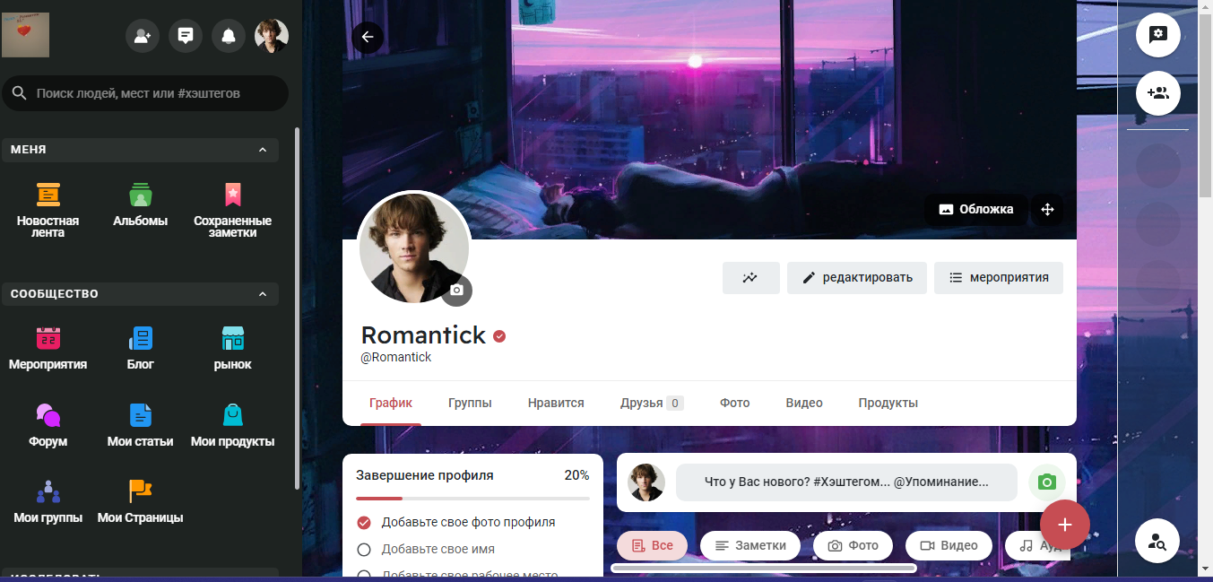The image size is (1213, 582).
Task: Collapse the СООБЩЕСТВО section
Action: (x=262, y=294)
